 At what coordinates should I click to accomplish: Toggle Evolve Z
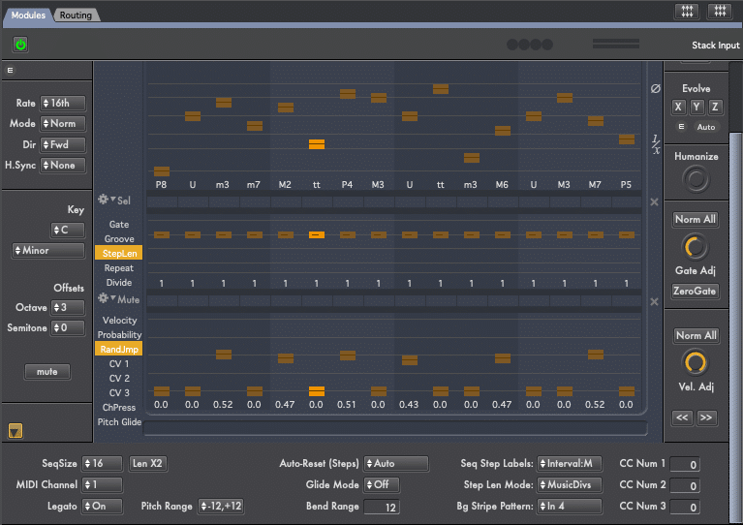pos(715,107)
